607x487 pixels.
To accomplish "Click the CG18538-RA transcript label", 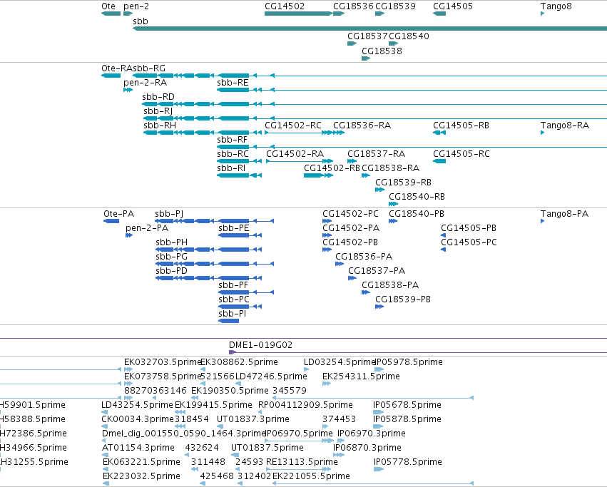I will click(x=391, y=168).
